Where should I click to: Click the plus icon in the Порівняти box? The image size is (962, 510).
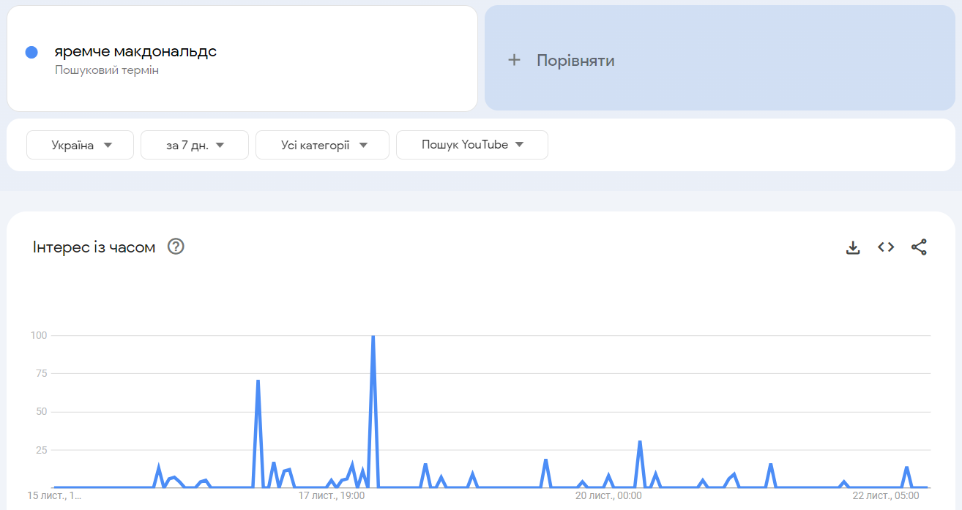(x=515, y=60)
